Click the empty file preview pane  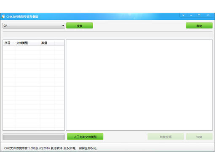(x=139, y=85)
